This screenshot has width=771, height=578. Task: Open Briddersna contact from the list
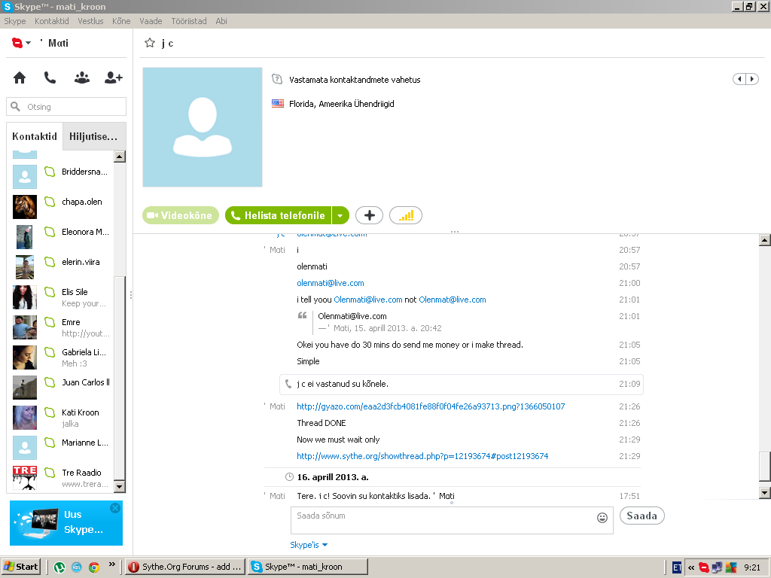click(x=62, y=176)
